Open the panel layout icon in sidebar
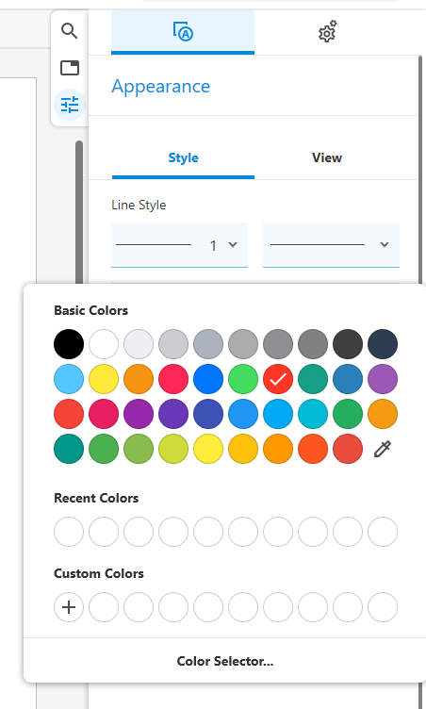The image size is (426, 709). 69,68
